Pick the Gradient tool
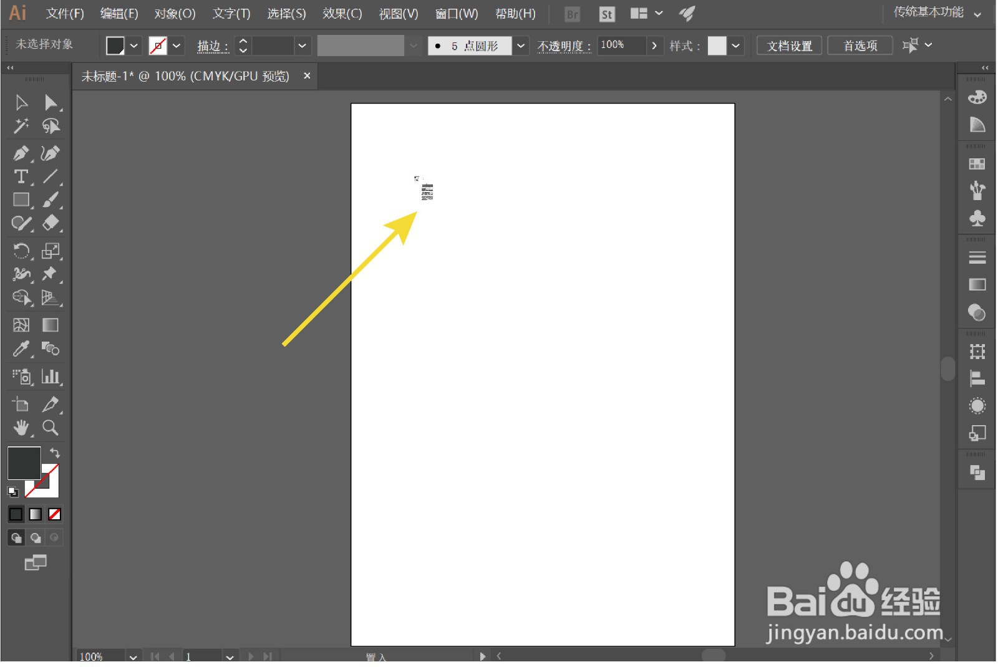 (51, 325)
